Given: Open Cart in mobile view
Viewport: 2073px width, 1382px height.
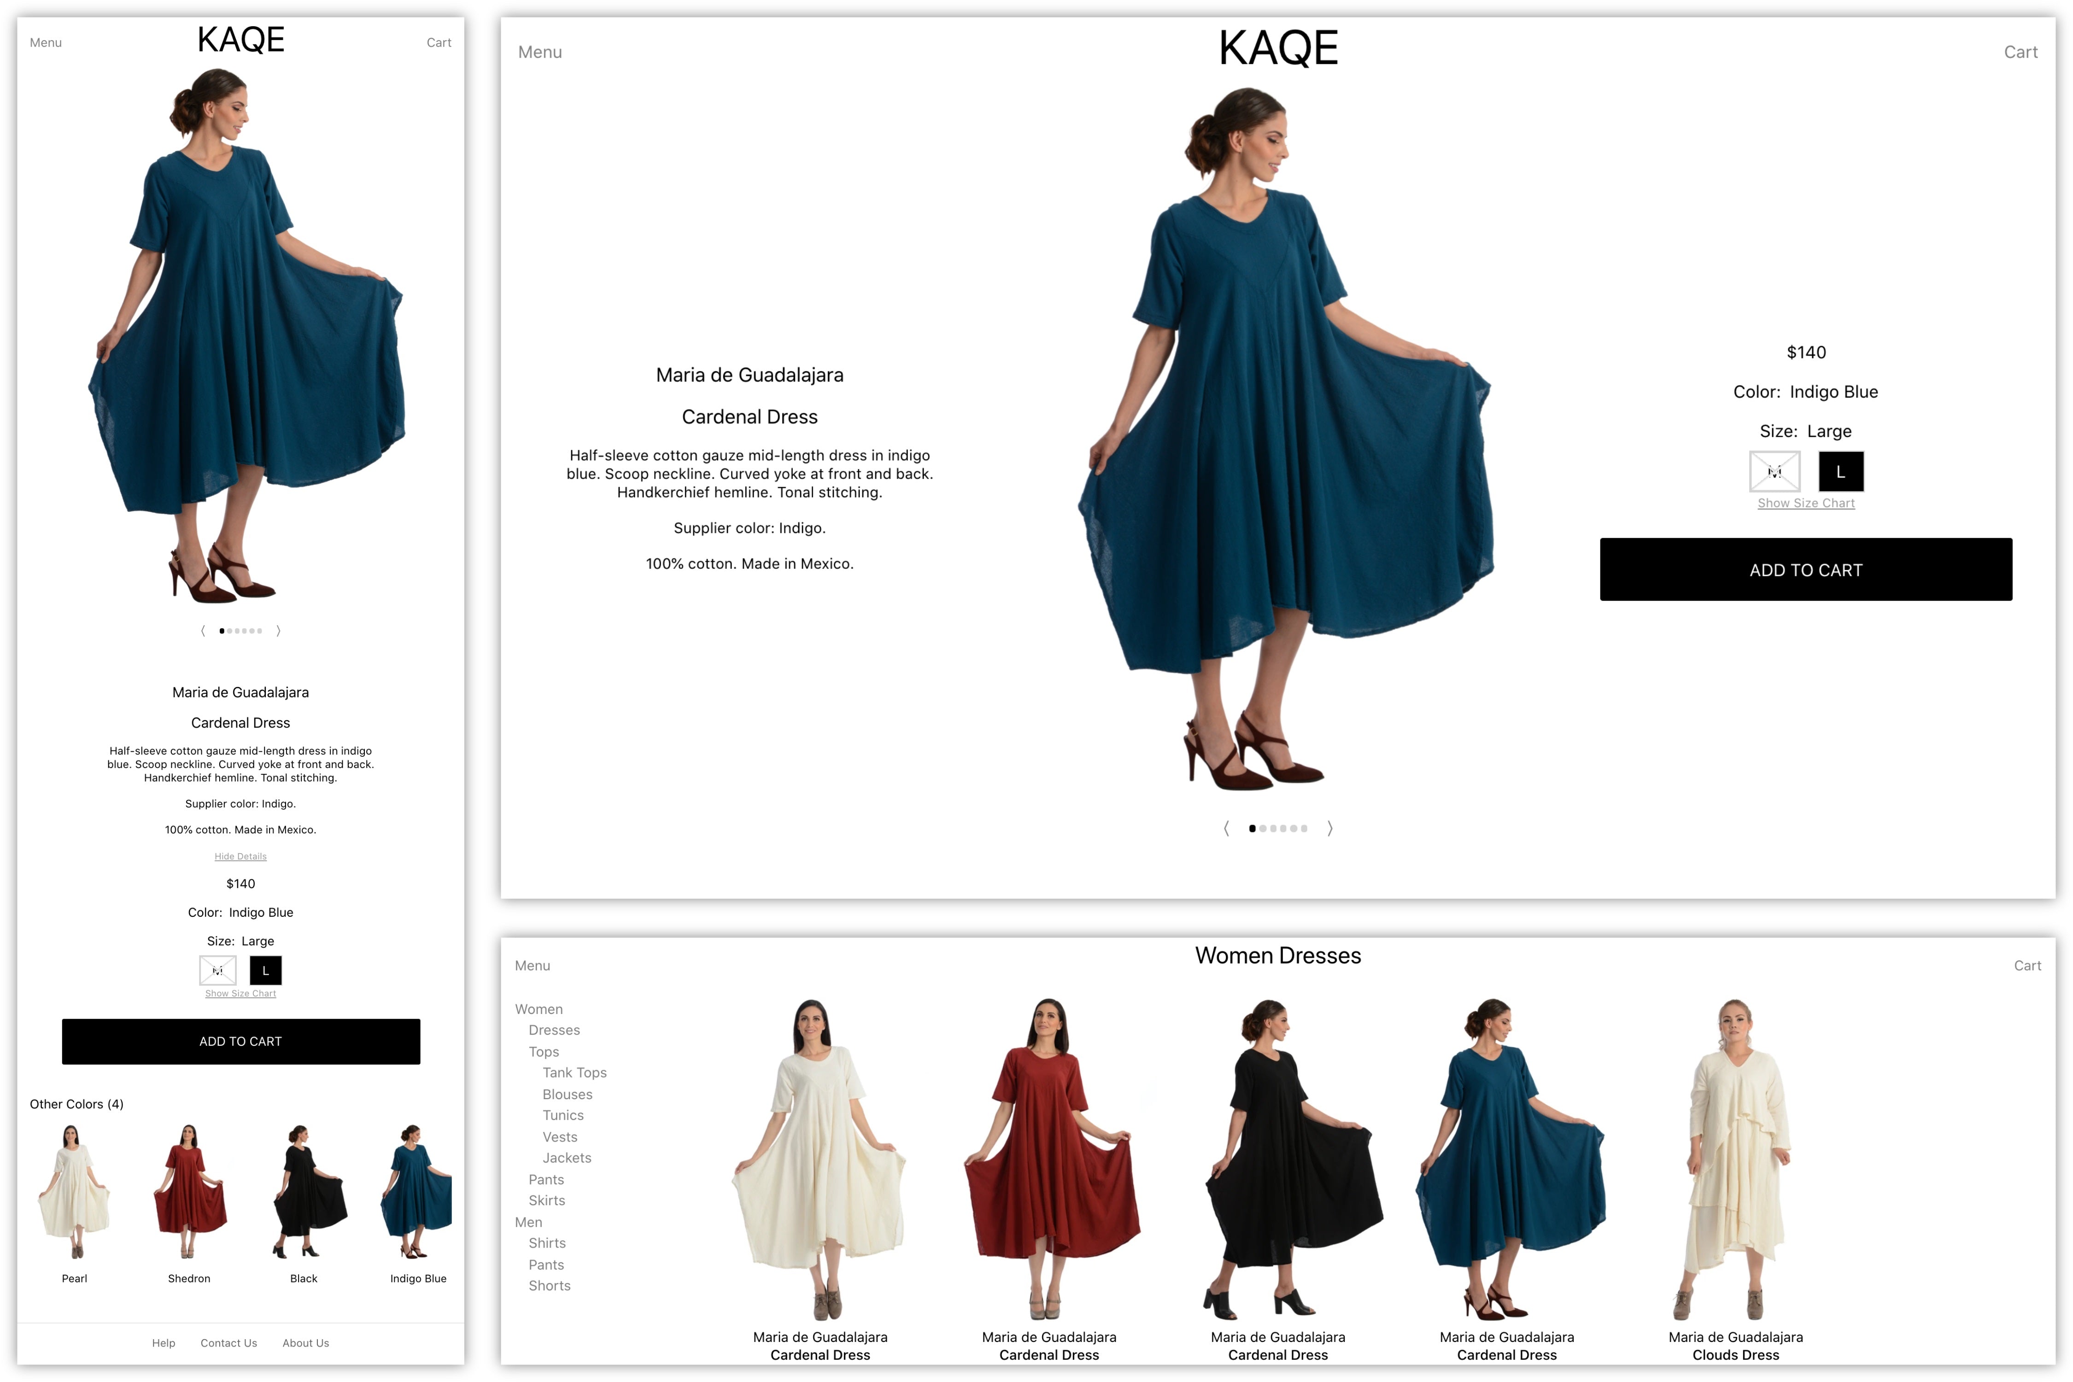Looking at the screenshot, I should [439, 42].
